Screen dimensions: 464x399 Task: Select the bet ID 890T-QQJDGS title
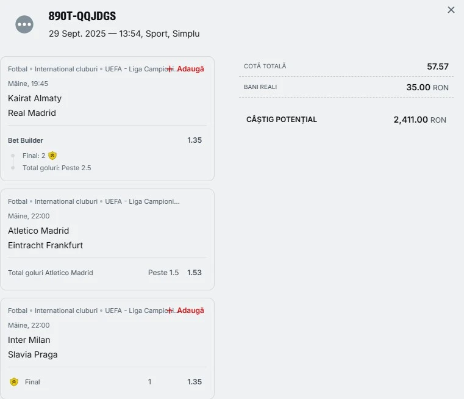click(82, 16)
